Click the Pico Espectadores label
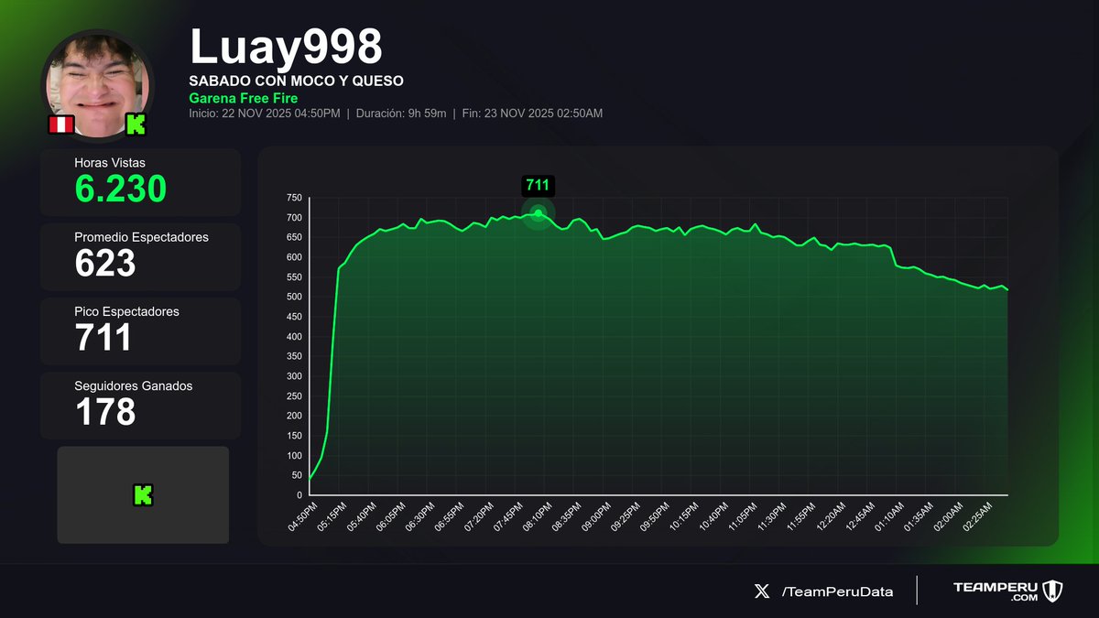Image resolution: width=1099 pixels, height=618 pixels. tap(126, 311)
